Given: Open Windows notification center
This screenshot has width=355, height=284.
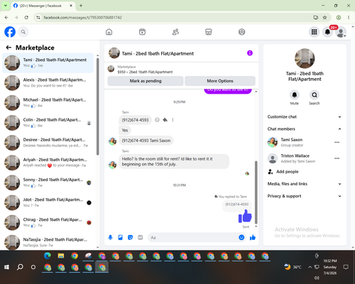Looking at the screenshot, I should 346,267.
